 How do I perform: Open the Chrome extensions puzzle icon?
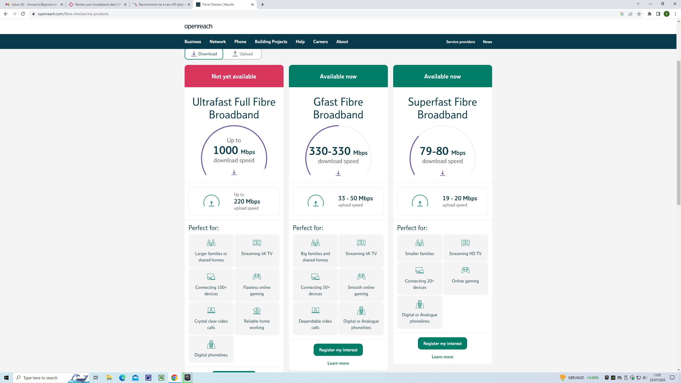(x=650, y=14)
